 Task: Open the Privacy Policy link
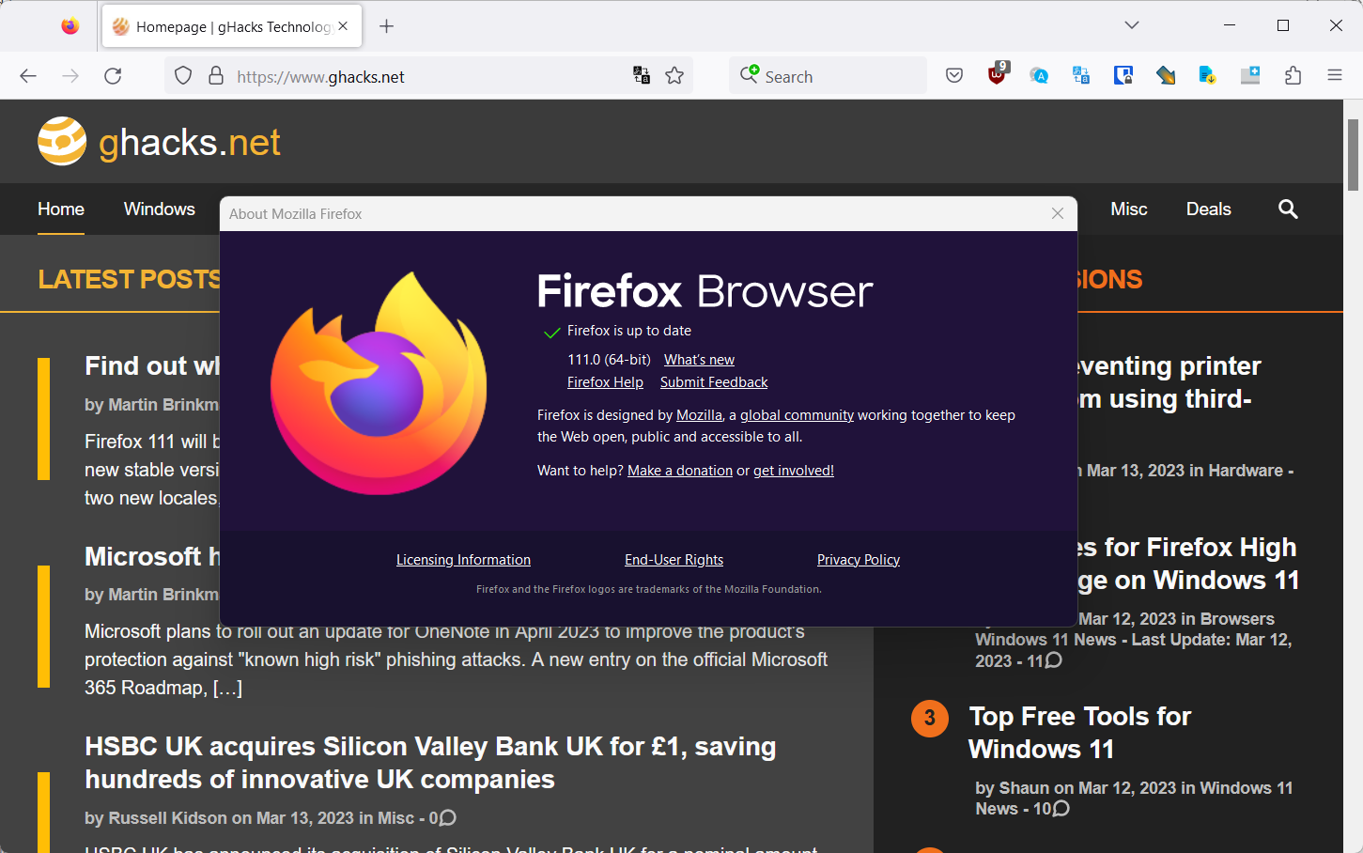pos(859,560)
